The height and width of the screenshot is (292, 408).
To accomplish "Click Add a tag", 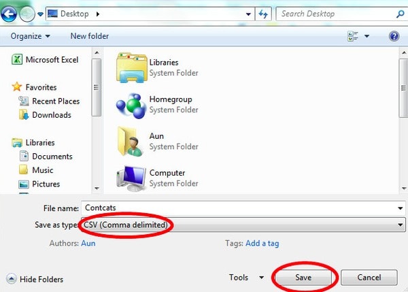I will point(262,243).
